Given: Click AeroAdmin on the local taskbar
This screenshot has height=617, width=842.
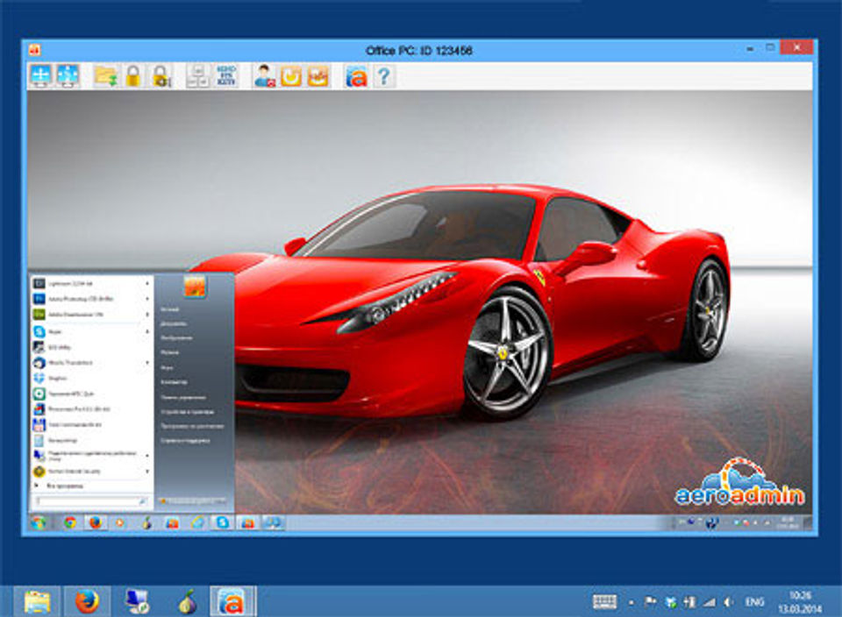Looking at the screenshot, I should (232, 601).
